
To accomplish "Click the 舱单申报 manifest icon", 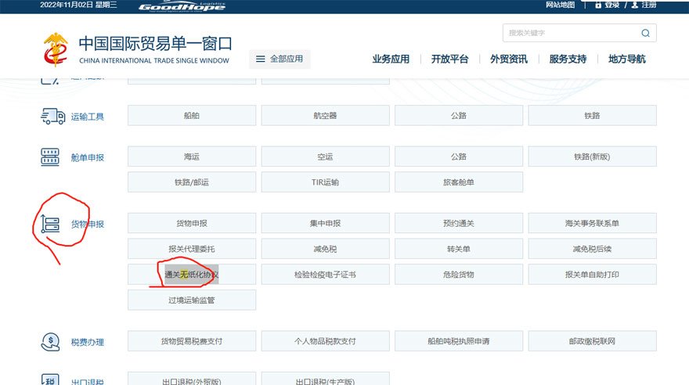I will [50, 157].
